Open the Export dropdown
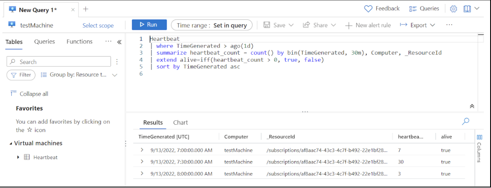The image size is (491, 188). coord(418,25)
